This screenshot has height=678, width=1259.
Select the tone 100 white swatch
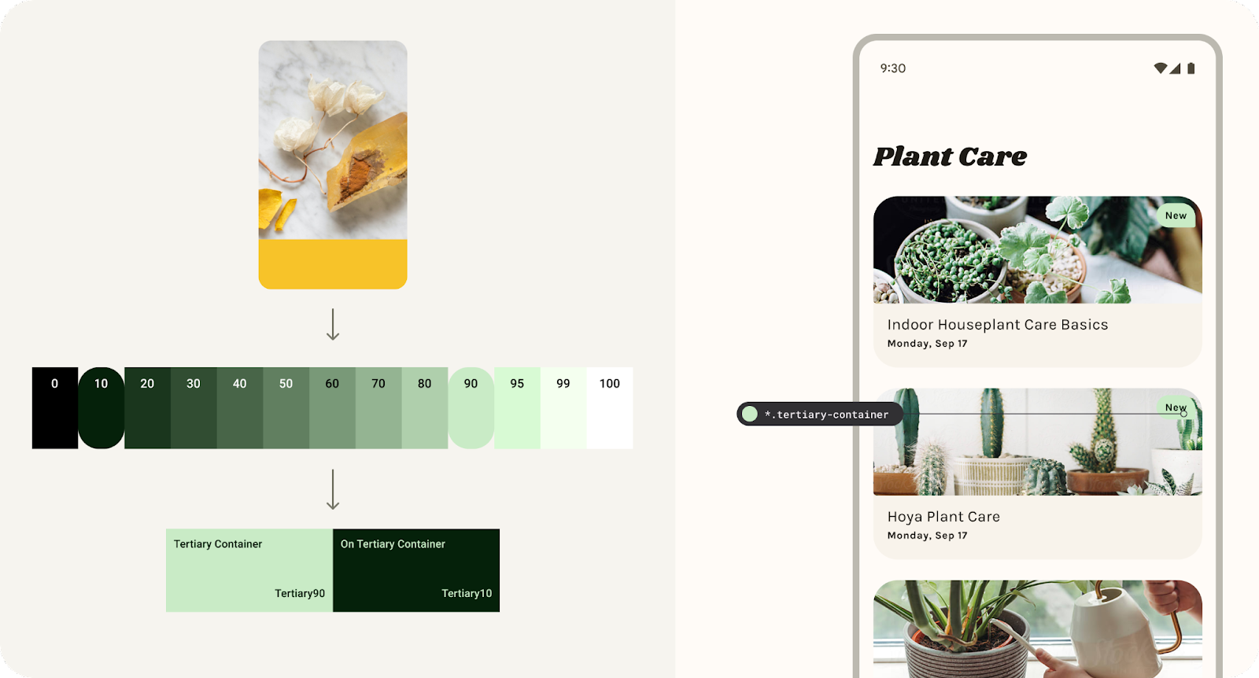click(609, 407)
